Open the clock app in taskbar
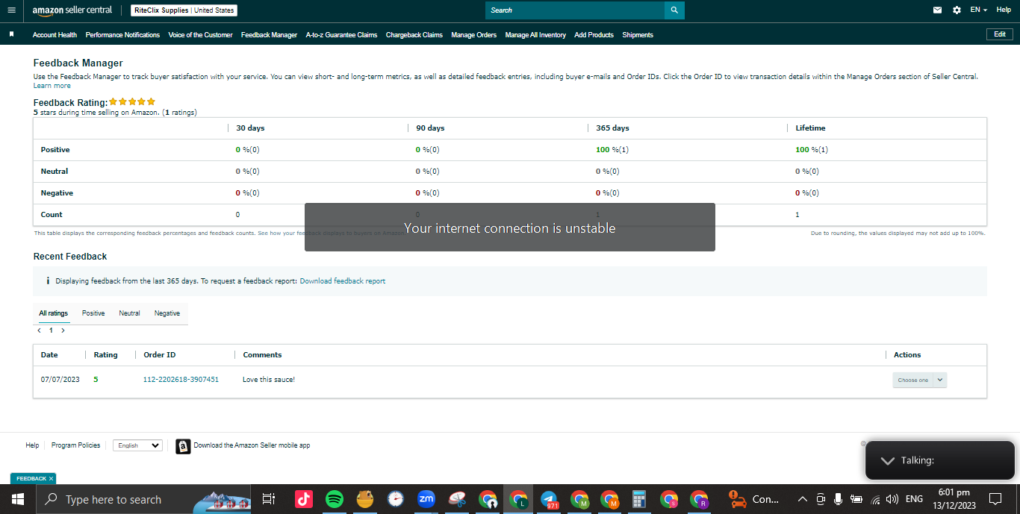The image size is (1020, 514). coord(396,499)
